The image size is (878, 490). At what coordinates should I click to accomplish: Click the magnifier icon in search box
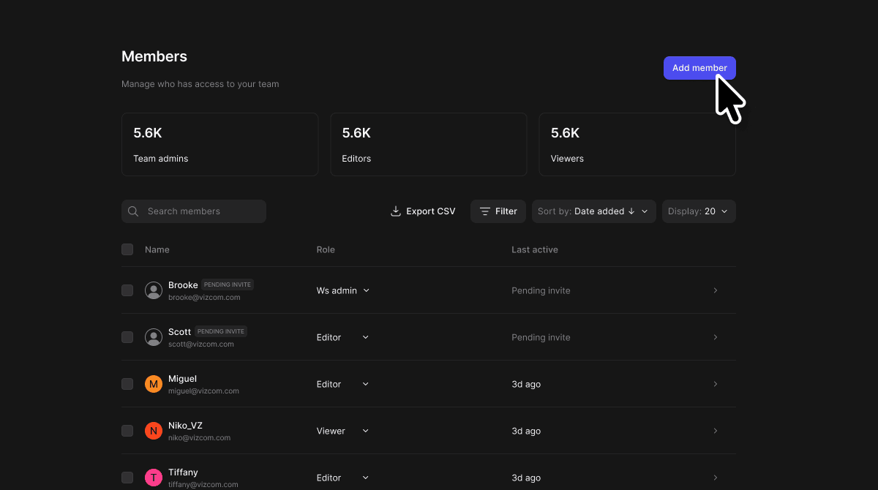point(133,211)
